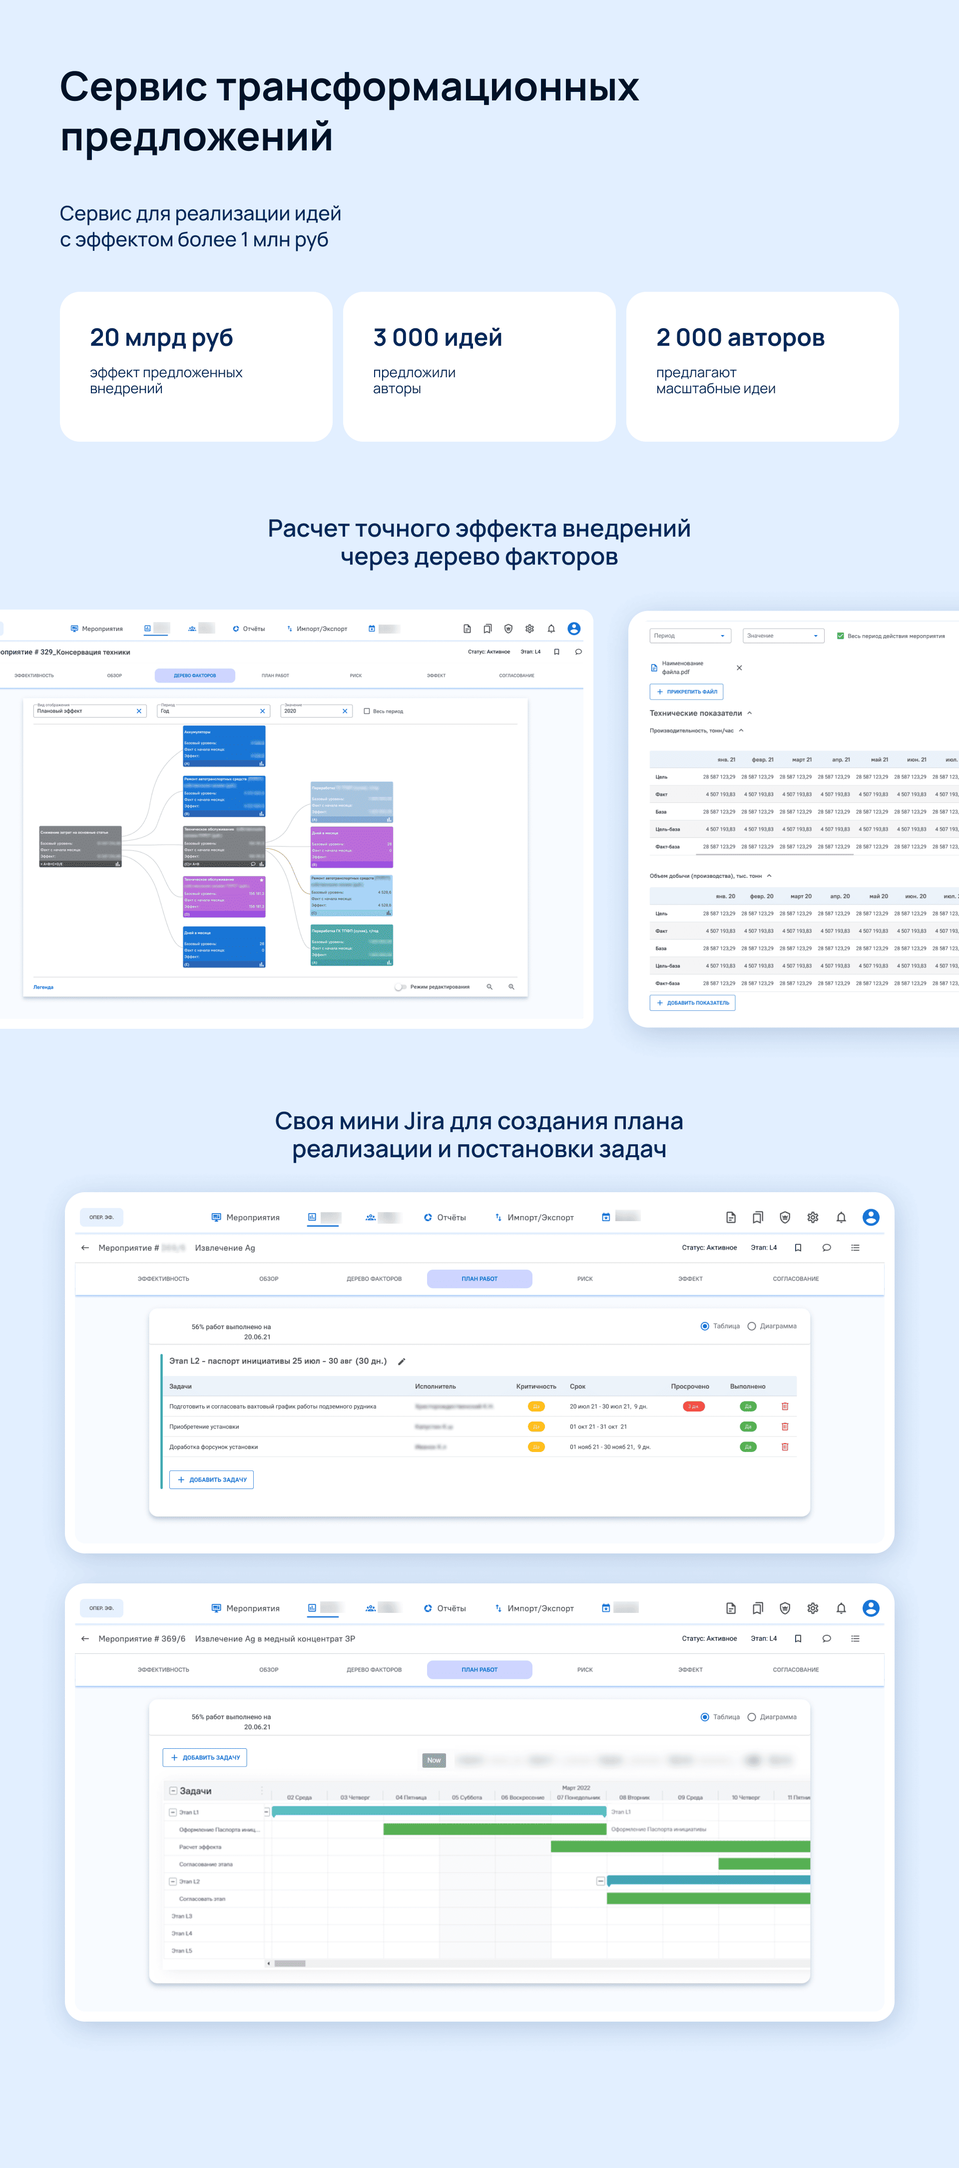
Task: Clear the Плановый эффект field with its X
Action: point(139,711)
